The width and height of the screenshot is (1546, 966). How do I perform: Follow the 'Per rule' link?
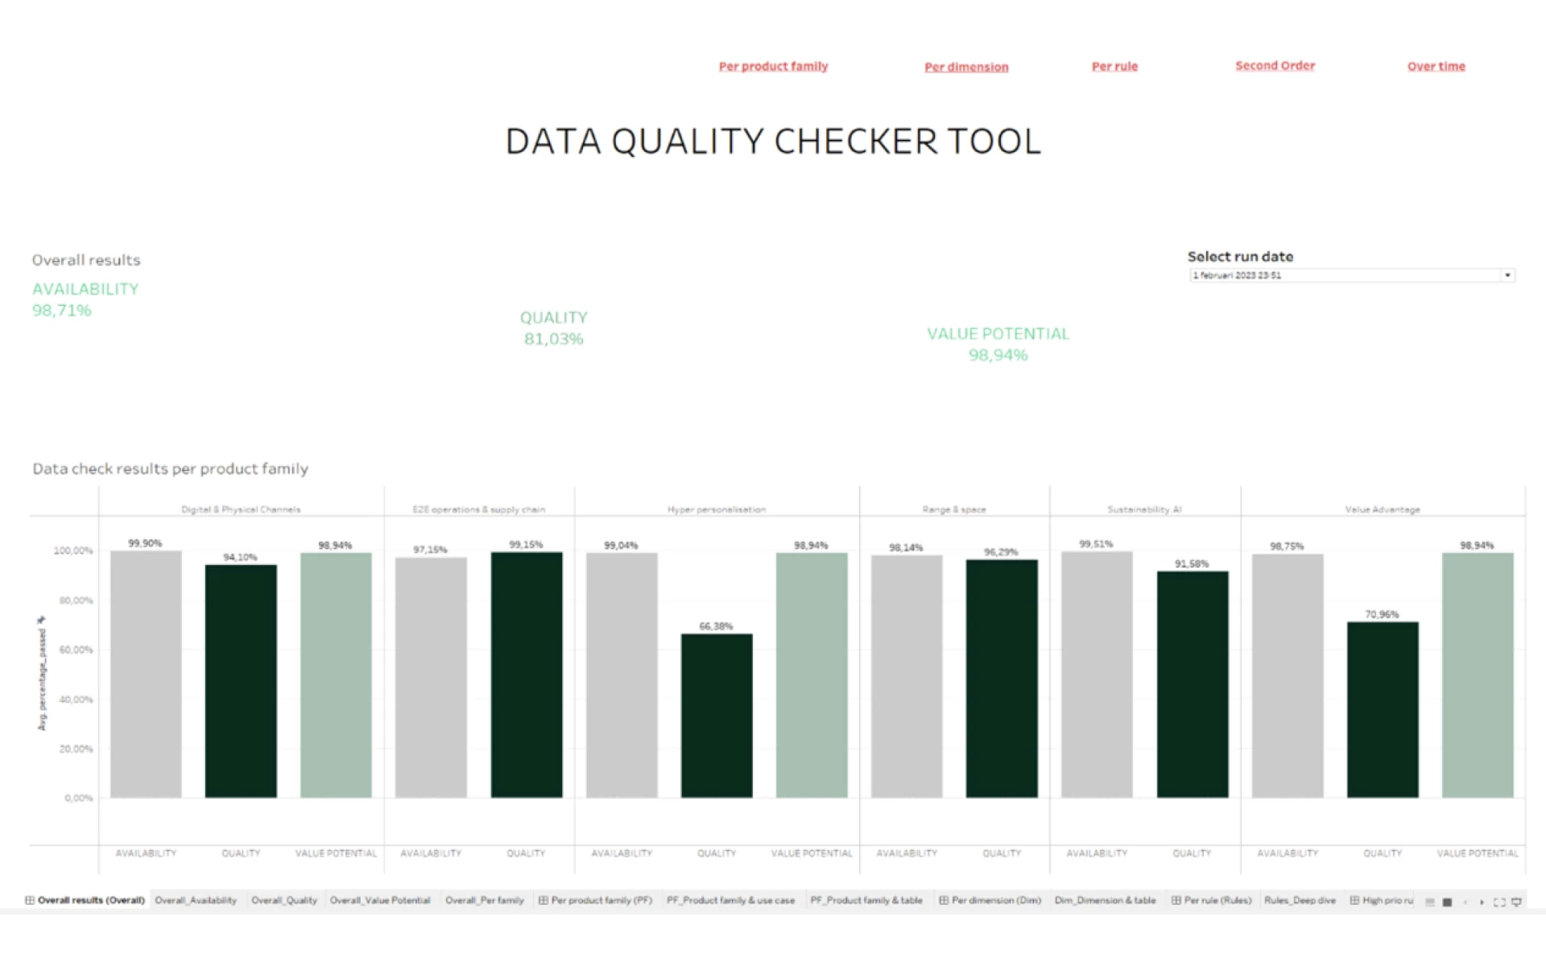click(x=1114, y=66)
